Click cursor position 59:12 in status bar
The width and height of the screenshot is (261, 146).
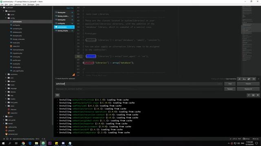(x=38, y=139)
